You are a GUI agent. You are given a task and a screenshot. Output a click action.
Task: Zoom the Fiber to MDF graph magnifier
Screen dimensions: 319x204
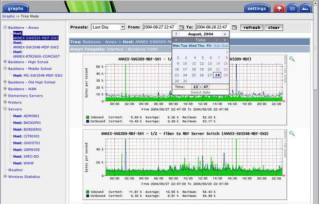tap(292, 134)
